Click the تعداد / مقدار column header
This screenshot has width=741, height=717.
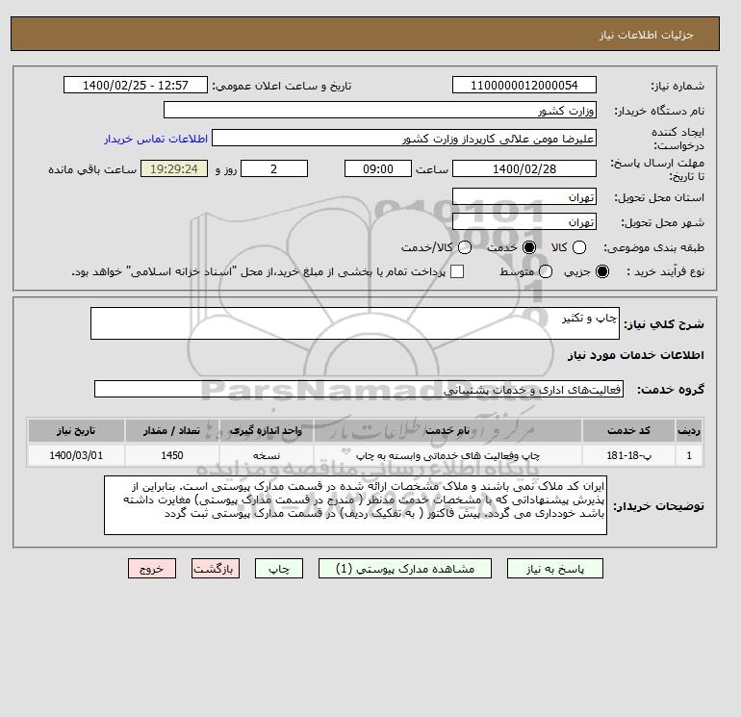coord(172,430)
